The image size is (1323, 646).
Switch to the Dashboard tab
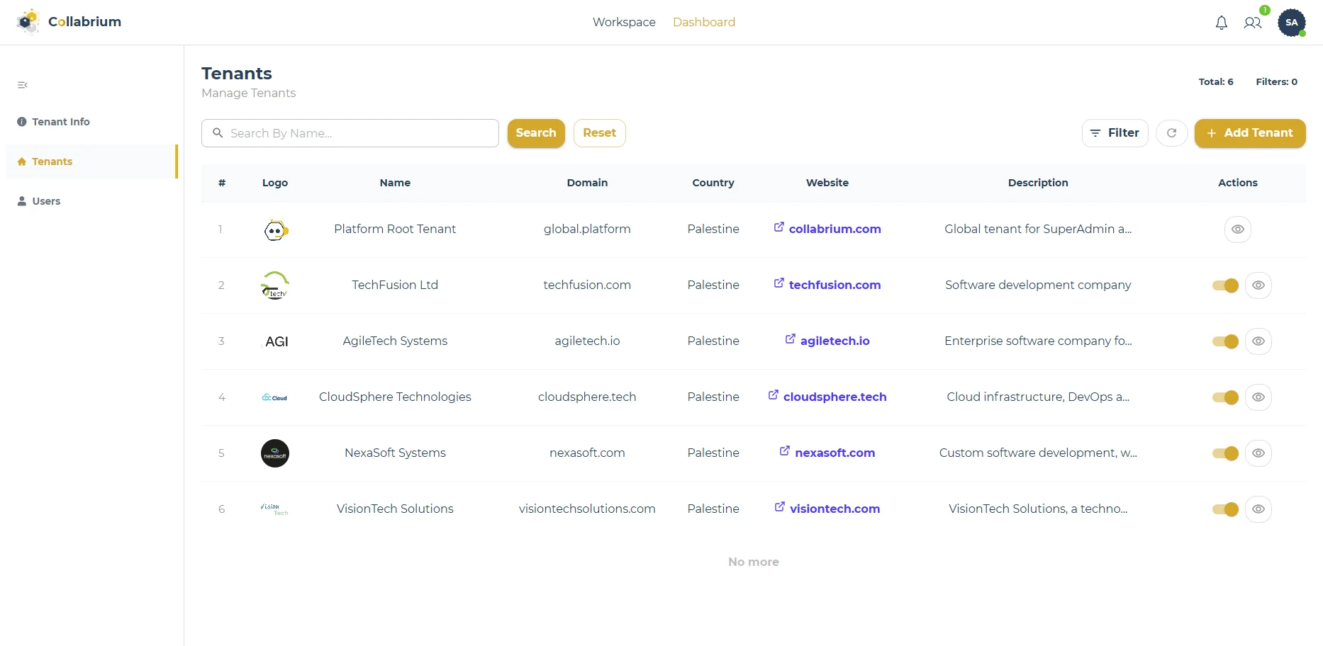pyautogui.click(x=704, y=23)
